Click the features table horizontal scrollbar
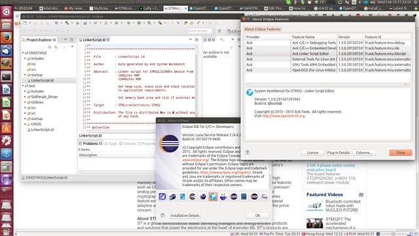419x236 pixels. pyautogui.click(x=327, y=85)
